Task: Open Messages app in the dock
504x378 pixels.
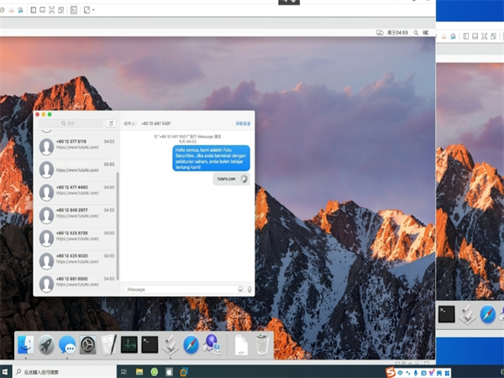Action: pos(67,344)
